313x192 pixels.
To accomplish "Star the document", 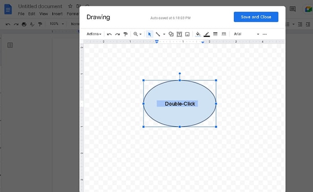I will click(70, 6).
